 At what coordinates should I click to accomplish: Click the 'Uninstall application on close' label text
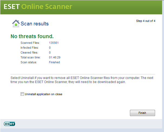tap(44, 94)
